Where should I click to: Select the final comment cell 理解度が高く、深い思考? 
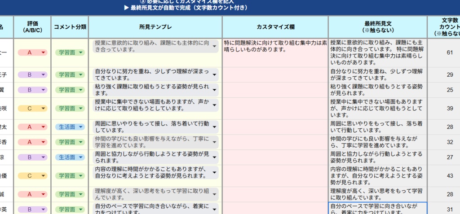(377, 194)
